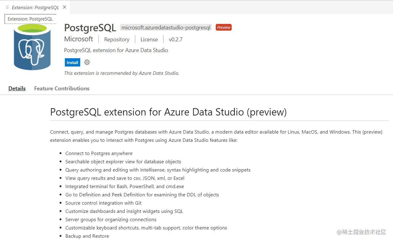The image size is (393, 242).
Task: Open the License link
Action: click(149, 39)
